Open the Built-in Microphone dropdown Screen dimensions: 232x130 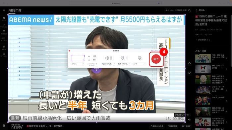point(124,64)
